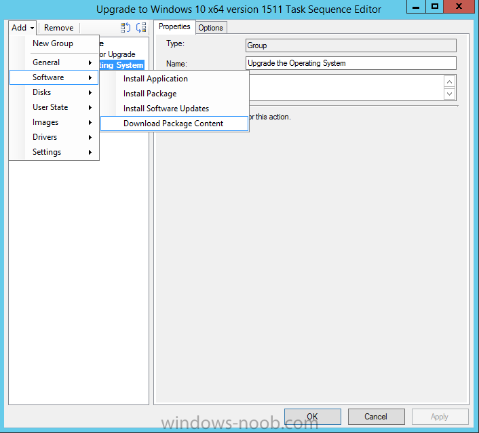This screenshot has width=479, height=433.
Task: Close the Task Sequence Editor window
Action: point(459,7)
